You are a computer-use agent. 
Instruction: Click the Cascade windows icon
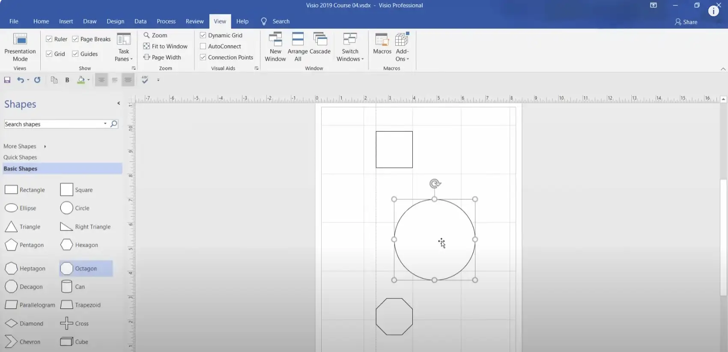click(x=320, y=40)
